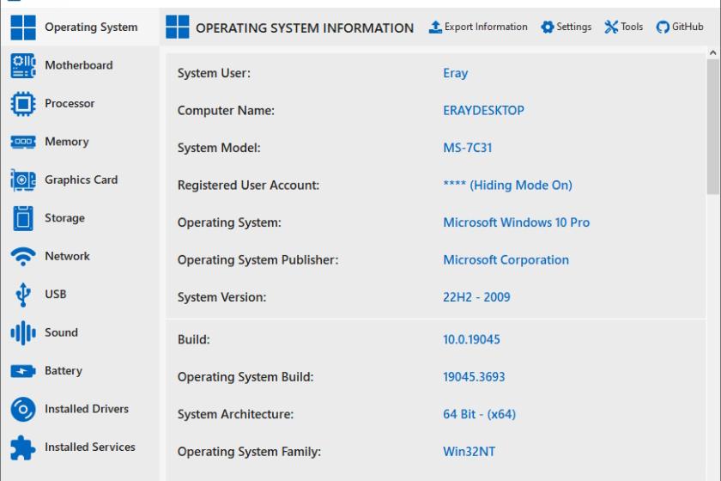
Task: Click Export Information button
Action: [x=478, y=27]
